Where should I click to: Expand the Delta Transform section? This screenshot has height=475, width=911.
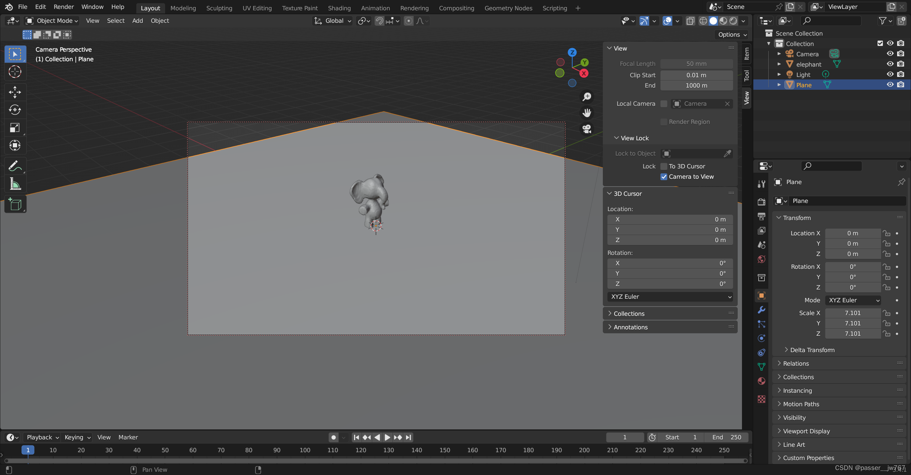[812, 350]
